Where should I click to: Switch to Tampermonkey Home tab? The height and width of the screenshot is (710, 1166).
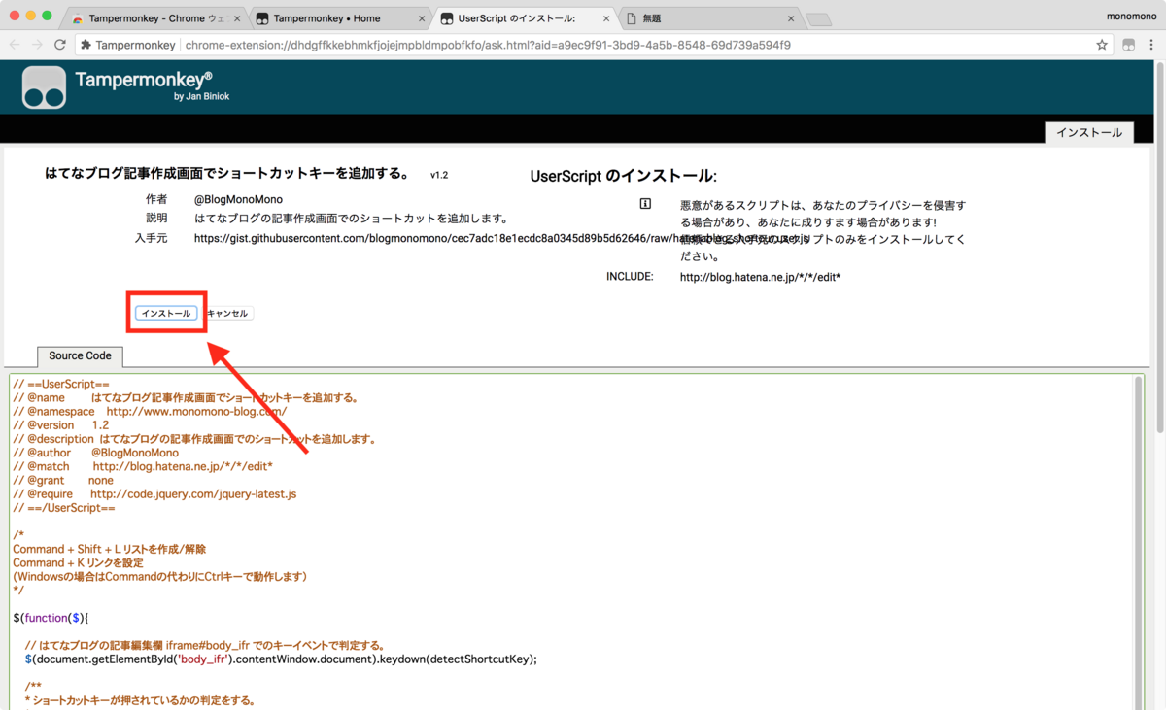coord(340,18)
